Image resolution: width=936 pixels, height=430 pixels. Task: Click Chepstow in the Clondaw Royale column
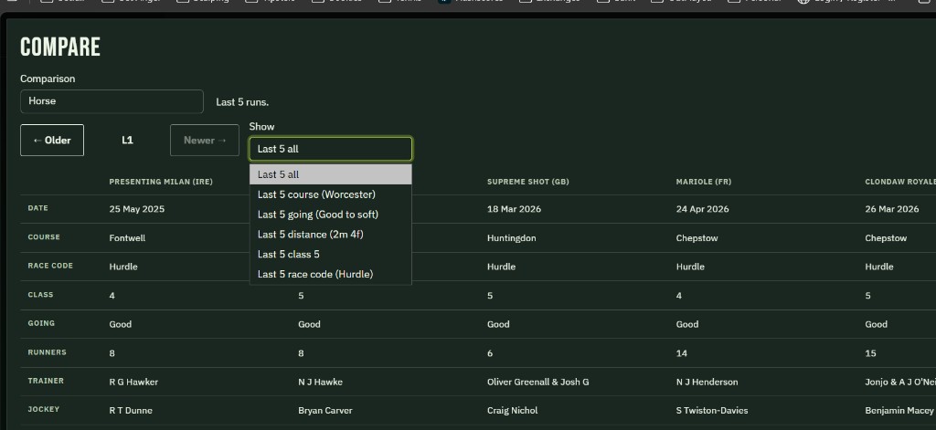pos(886,238)
